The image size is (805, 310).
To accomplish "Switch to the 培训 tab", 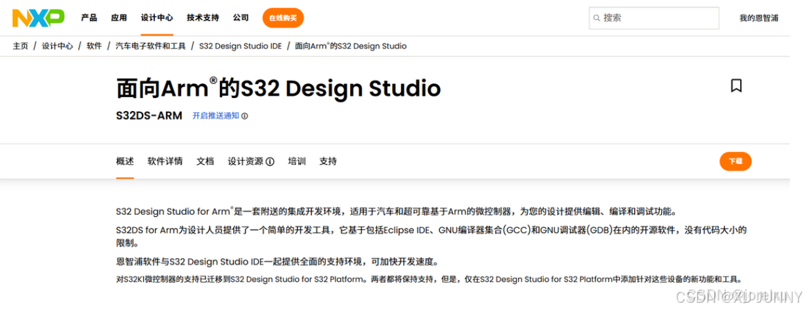I will pyautogui.click(x=297, y=162).
